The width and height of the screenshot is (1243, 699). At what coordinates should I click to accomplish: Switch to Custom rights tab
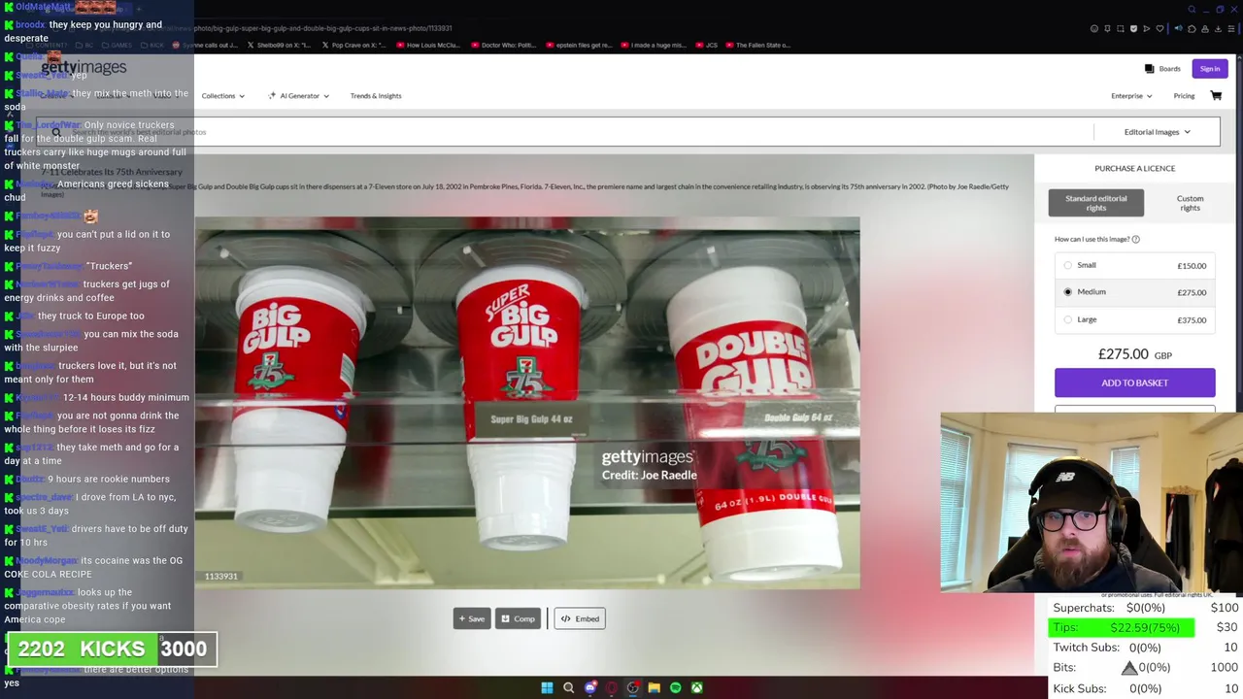pyautogui.click(x=1190, y=203)
